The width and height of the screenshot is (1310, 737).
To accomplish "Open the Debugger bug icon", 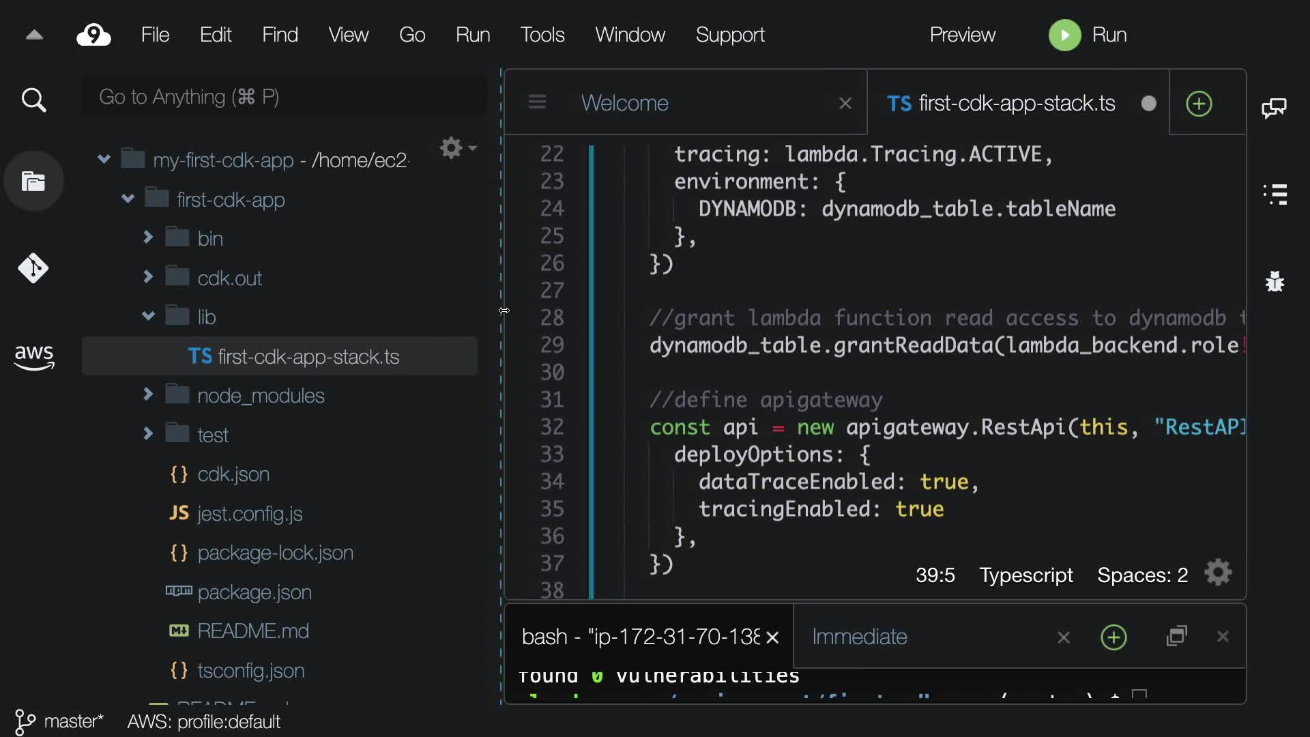I will (1275, 281).
